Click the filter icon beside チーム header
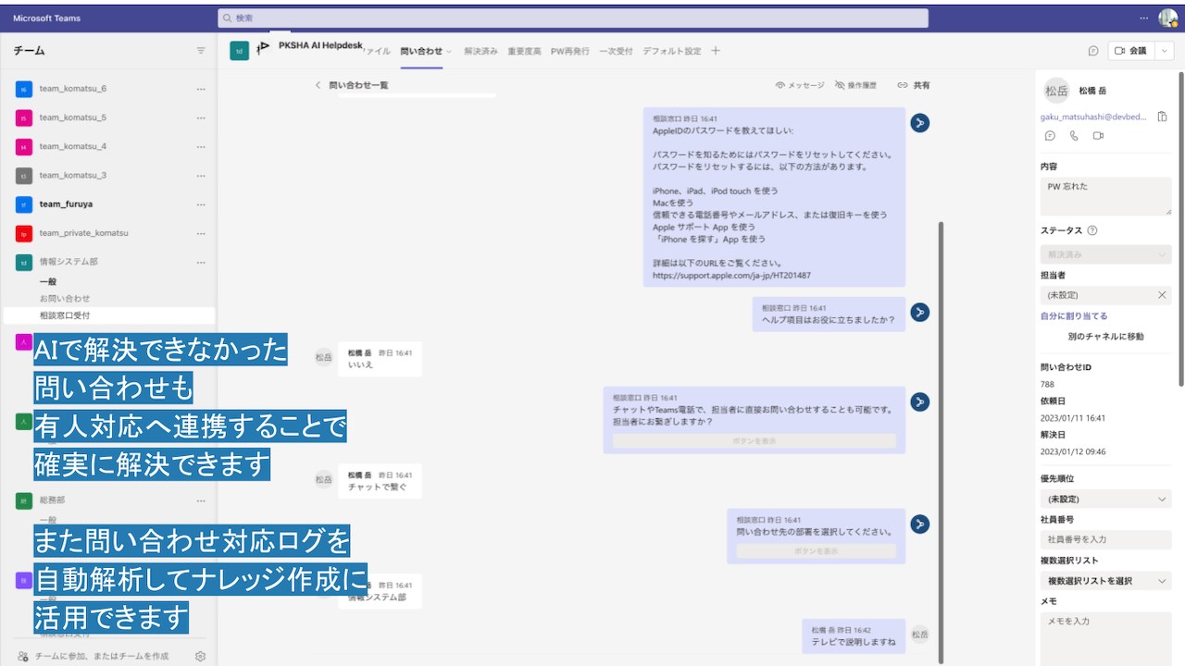 tap(201, 51)
